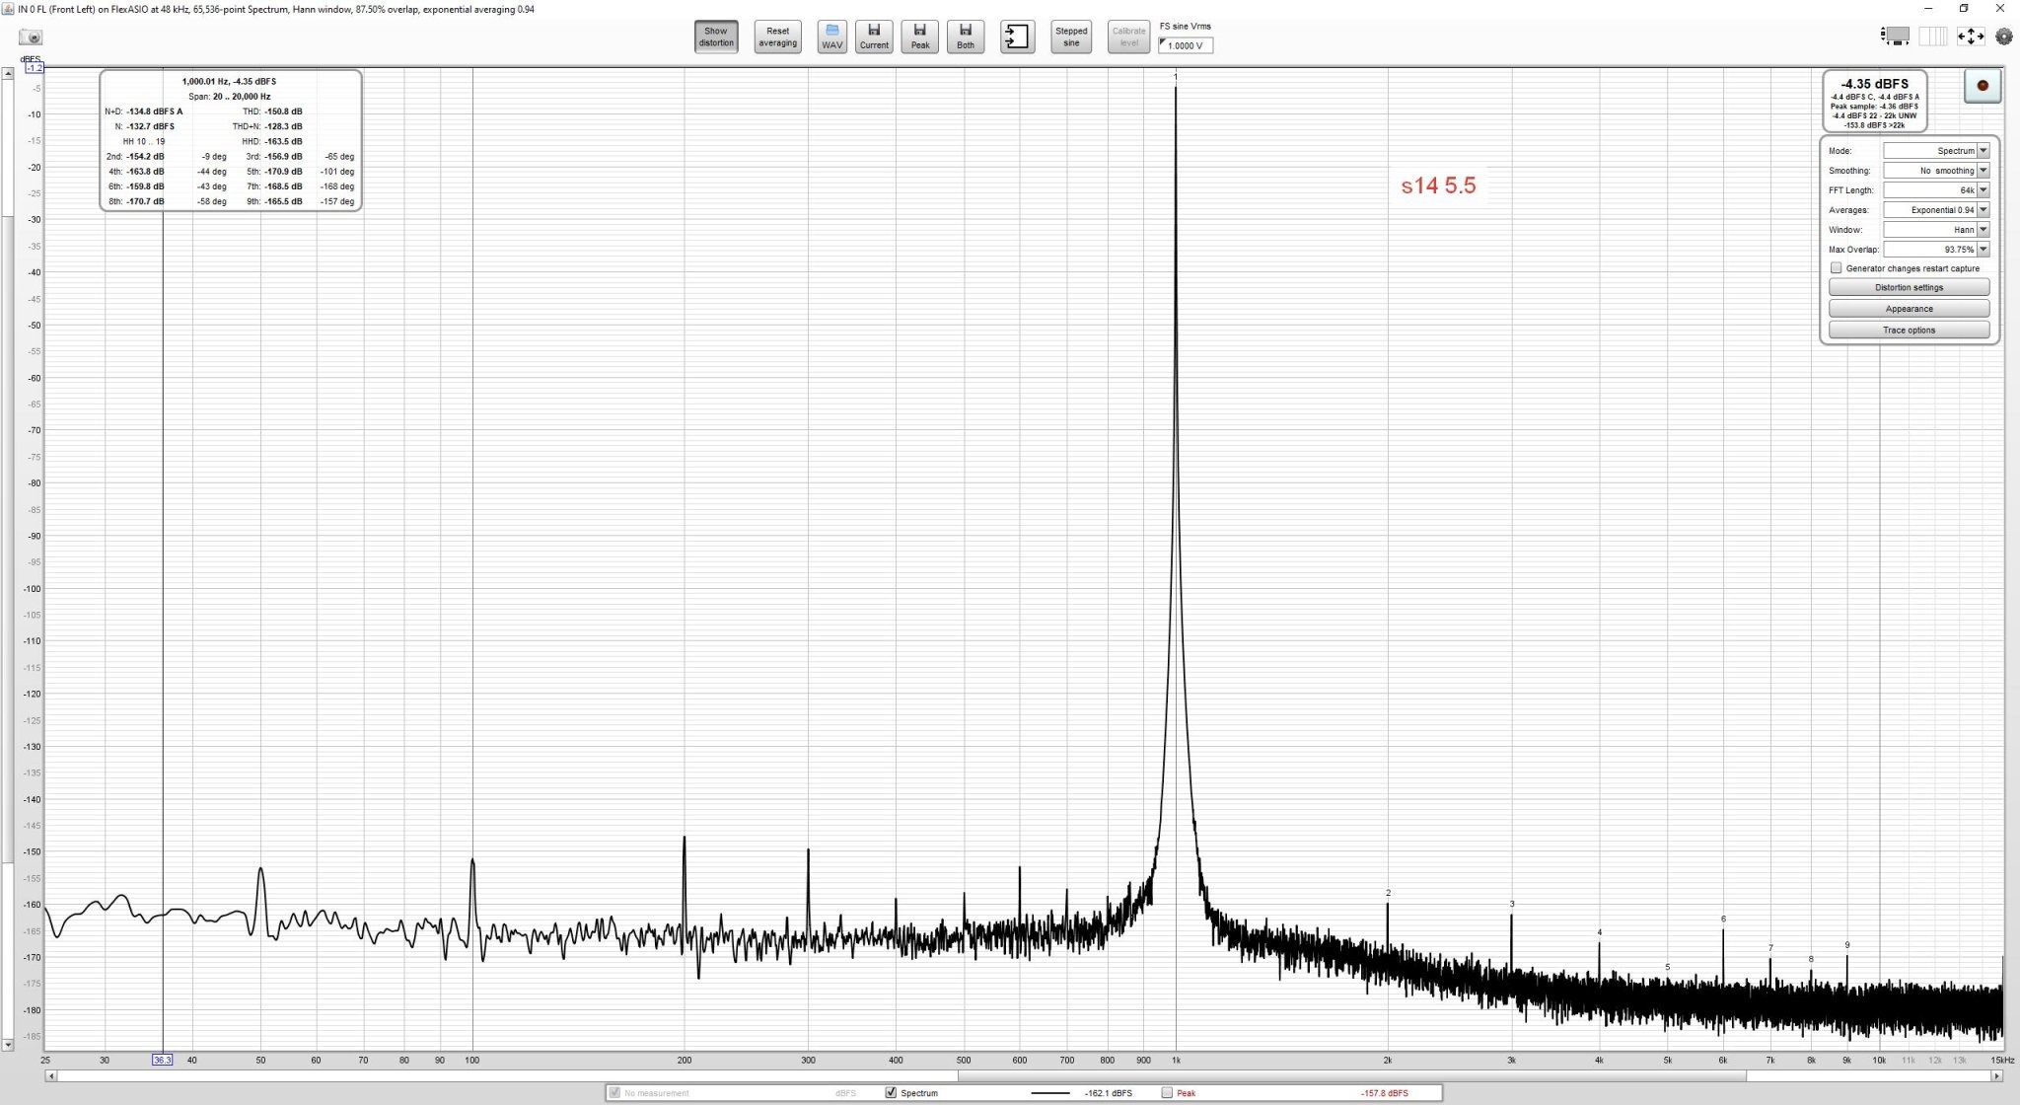Click the red s14 5.5 label

pos(1438,185)
